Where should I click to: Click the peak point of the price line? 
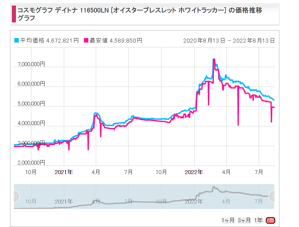pos(214,59)
